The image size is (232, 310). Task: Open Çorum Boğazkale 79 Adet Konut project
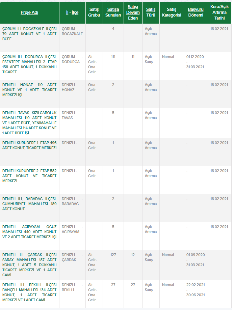click(29, 34)
